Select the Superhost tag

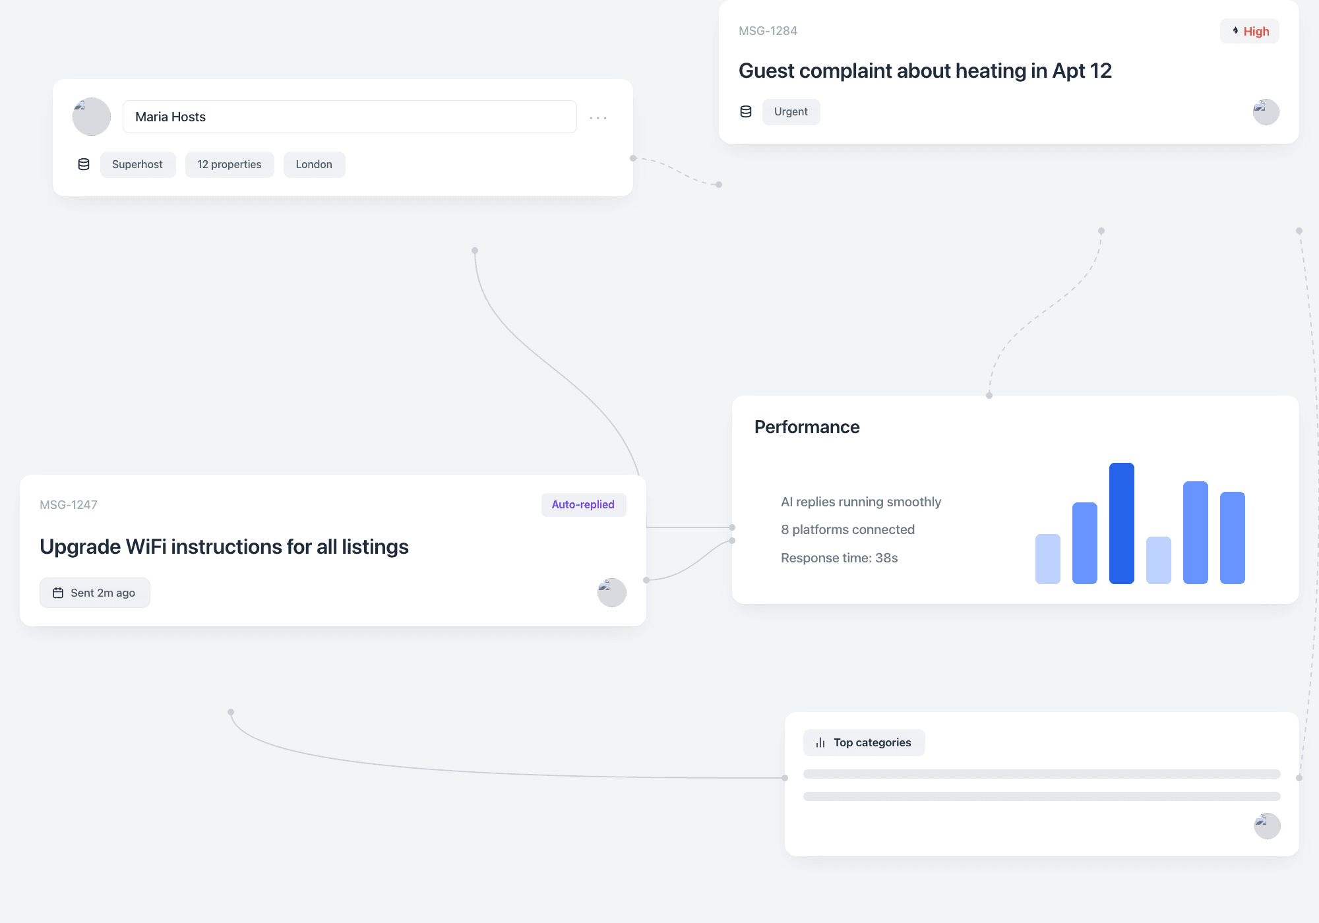tap(138, 164)
